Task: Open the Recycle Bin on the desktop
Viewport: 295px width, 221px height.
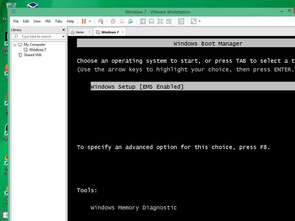Action: (x=11, y=5)
